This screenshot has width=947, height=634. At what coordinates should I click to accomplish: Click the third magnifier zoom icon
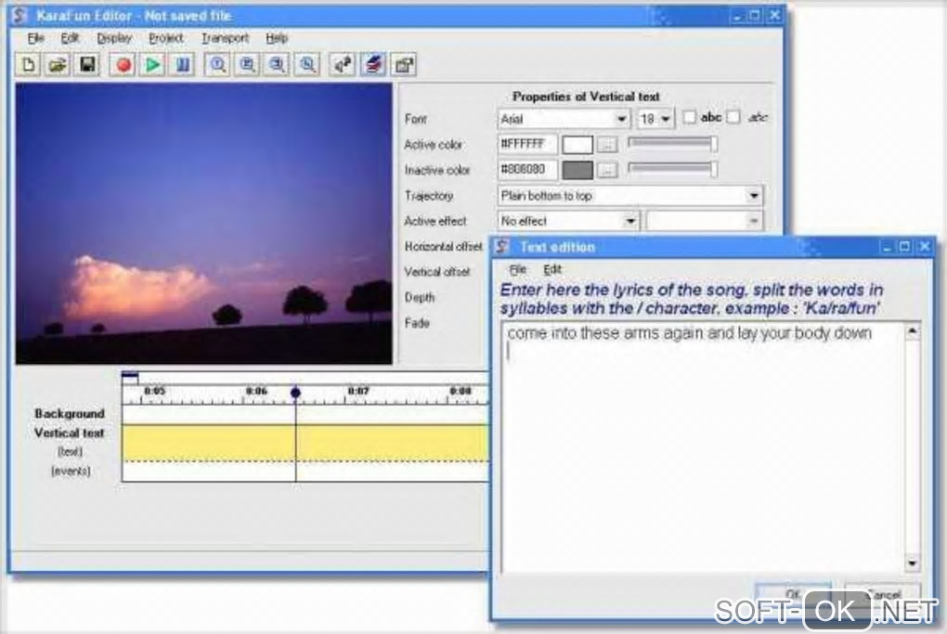[277, 65]
